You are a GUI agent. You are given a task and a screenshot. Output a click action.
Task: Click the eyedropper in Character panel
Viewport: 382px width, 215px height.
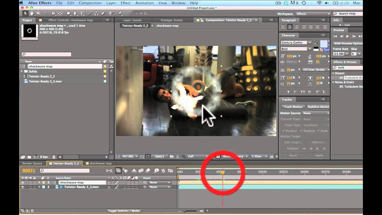(x=316, y=42)
